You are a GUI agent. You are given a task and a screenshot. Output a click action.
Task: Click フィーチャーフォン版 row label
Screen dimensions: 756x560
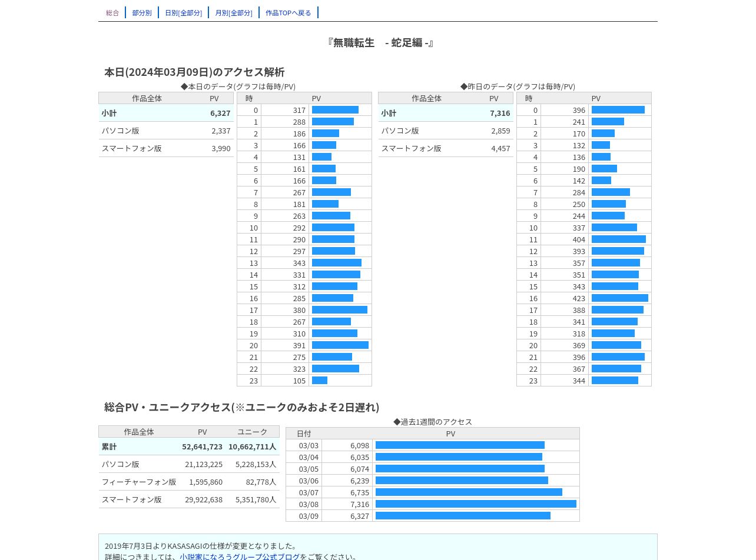(139, 482)
